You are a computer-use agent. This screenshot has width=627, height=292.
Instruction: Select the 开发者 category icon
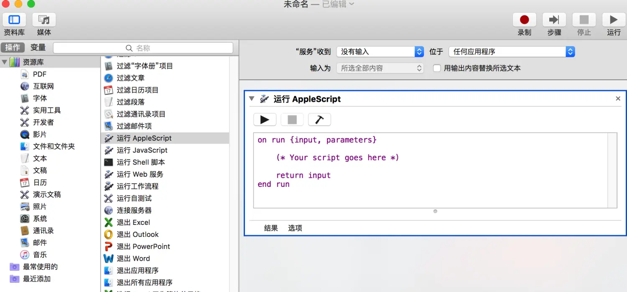(x=25, y=123)
